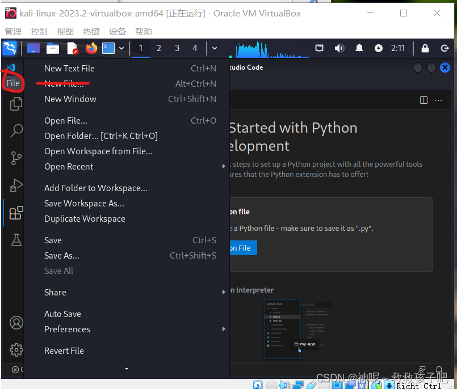Click the speaker volume control in panel

click(x=339, y=48)
